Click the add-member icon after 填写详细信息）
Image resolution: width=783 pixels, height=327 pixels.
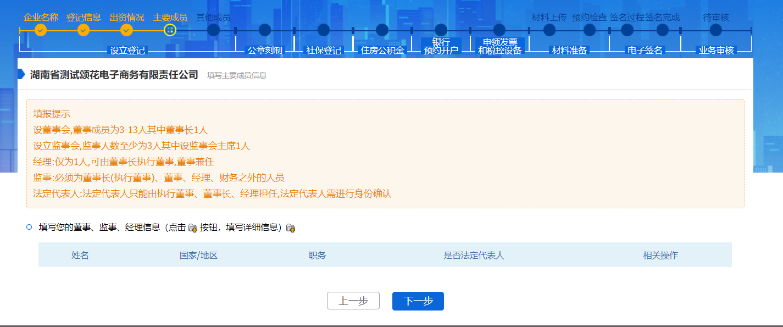(x=291, y=228)
